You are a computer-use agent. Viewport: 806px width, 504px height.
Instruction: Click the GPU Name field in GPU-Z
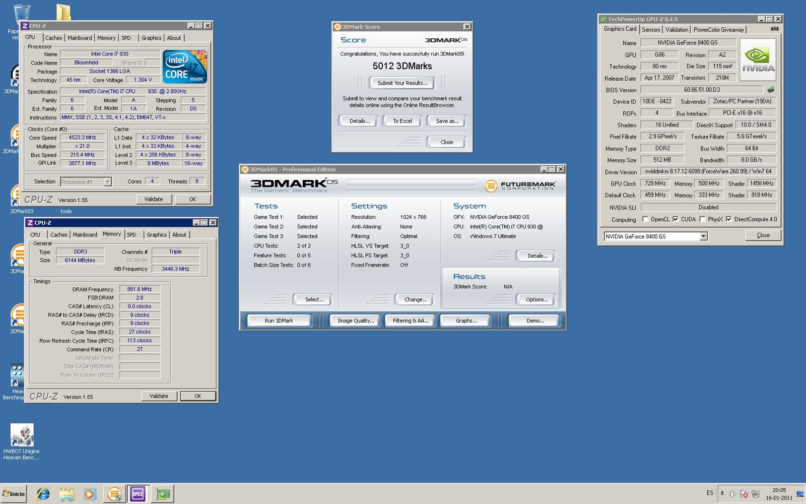688,43
